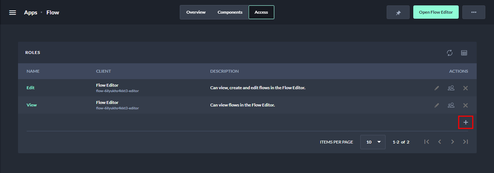
Task: Open the Edit role link
Action: point(31,88)
